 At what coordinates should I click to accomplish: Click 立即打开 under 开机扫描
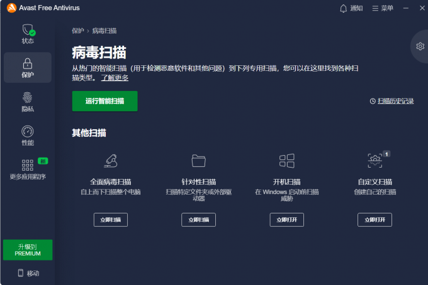point(286,220)
